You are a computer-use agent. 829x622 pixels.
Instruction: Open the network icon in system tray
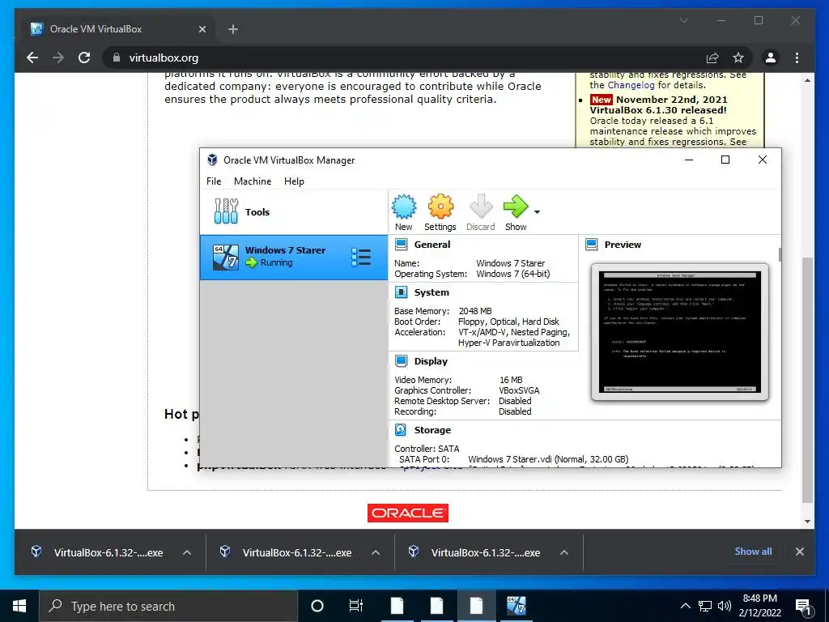pyautogui.click(x=705, y=606)
